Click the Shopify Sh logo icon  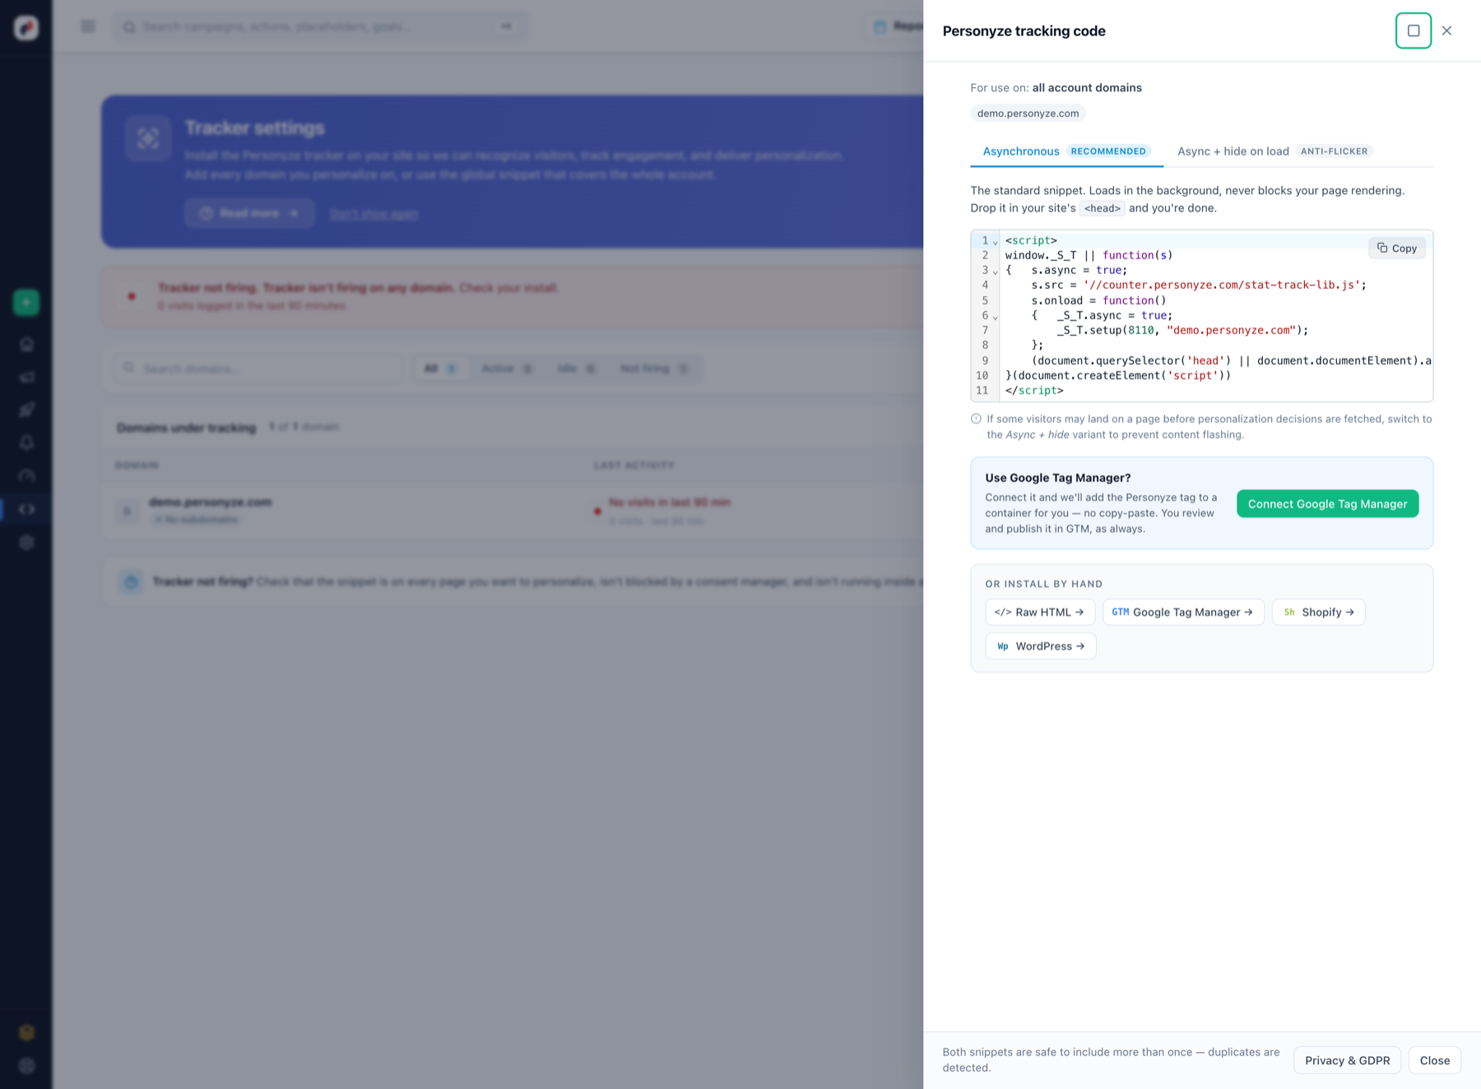[1289, 612]
